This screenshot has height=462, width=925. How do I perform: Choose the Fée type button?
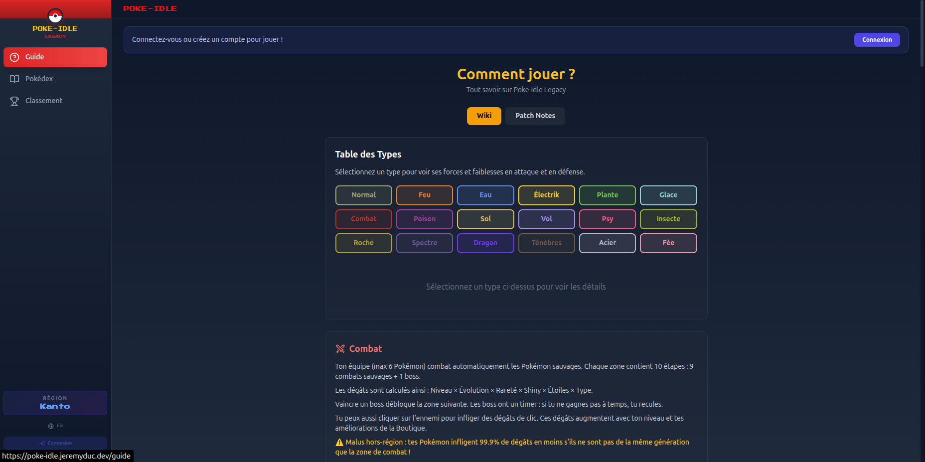click(x=668, y=243)
